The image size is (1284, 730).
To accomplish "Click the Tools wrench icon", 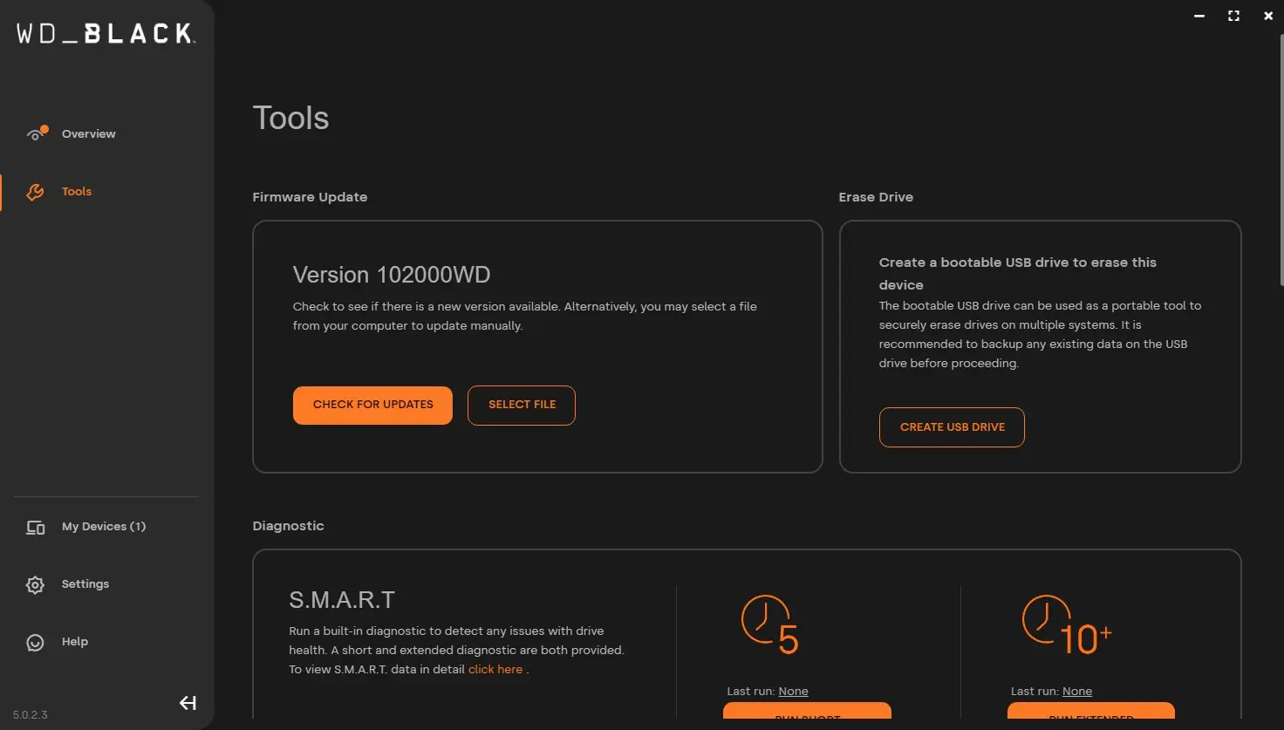I will (x=35, y=192).
